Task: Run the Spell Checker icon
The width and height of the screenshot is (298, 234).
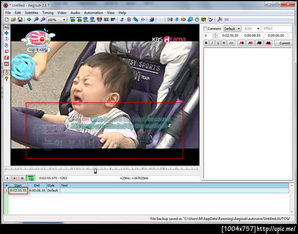Action: [x=211, y=19]
